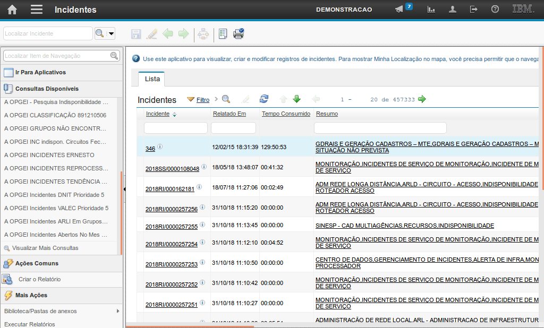Click the Incidente column filter field
Screen dimensions: 544x328
click(175, 128)
